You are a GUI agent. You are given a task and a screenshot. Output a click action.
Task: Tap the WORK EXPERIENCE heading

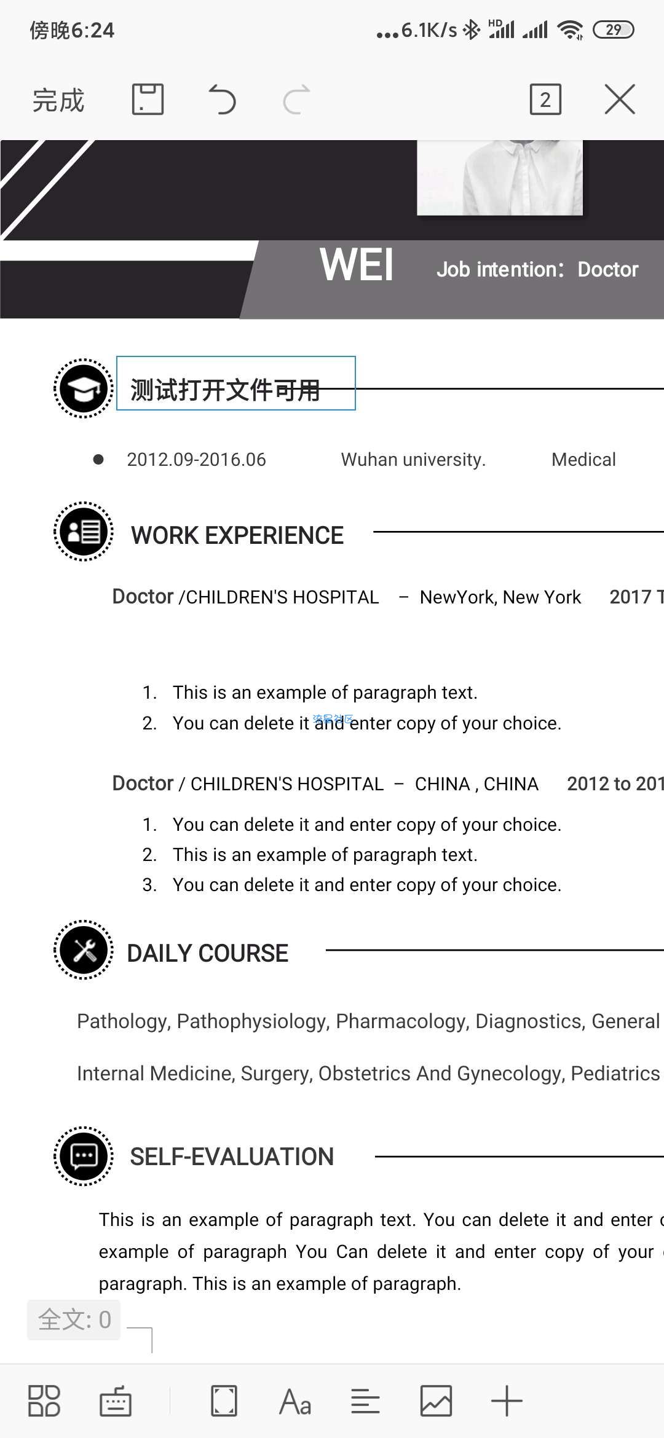point(237,535)
